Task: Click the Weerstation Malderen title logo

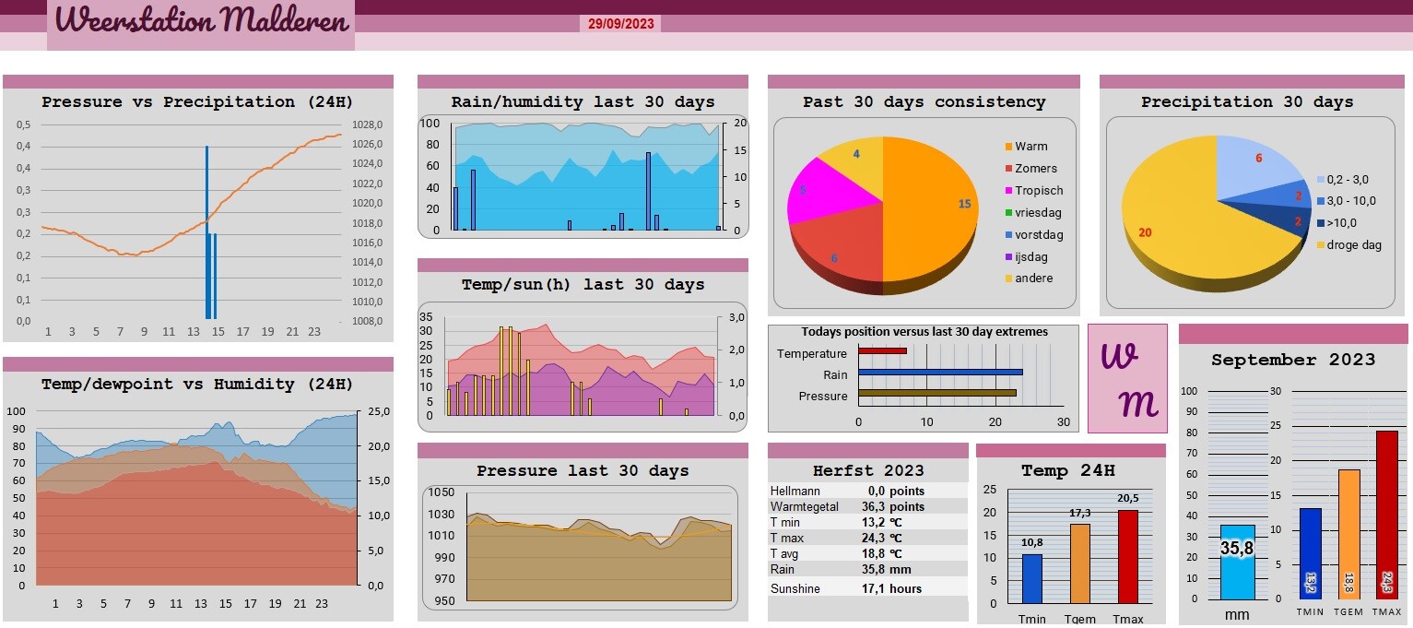Action: tap(201, 22)
